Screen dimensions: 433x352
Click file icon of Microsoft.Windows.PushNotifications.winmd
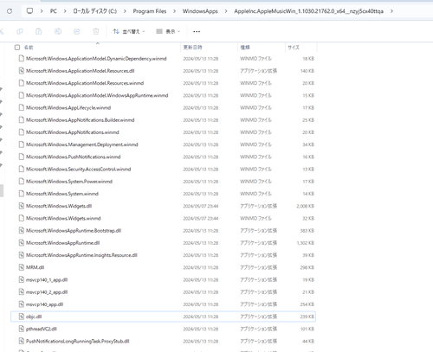(22, 157)
